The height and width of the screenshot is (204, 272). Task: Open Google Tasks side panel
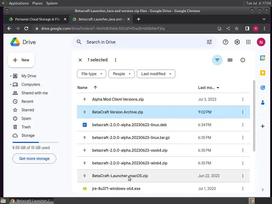point(263,88)
